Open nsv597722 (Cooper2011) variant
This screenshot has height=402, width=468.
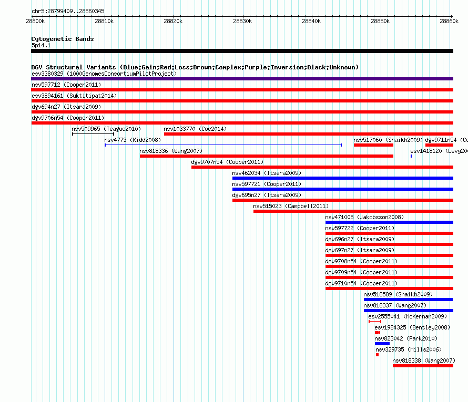tap(389, 233)
